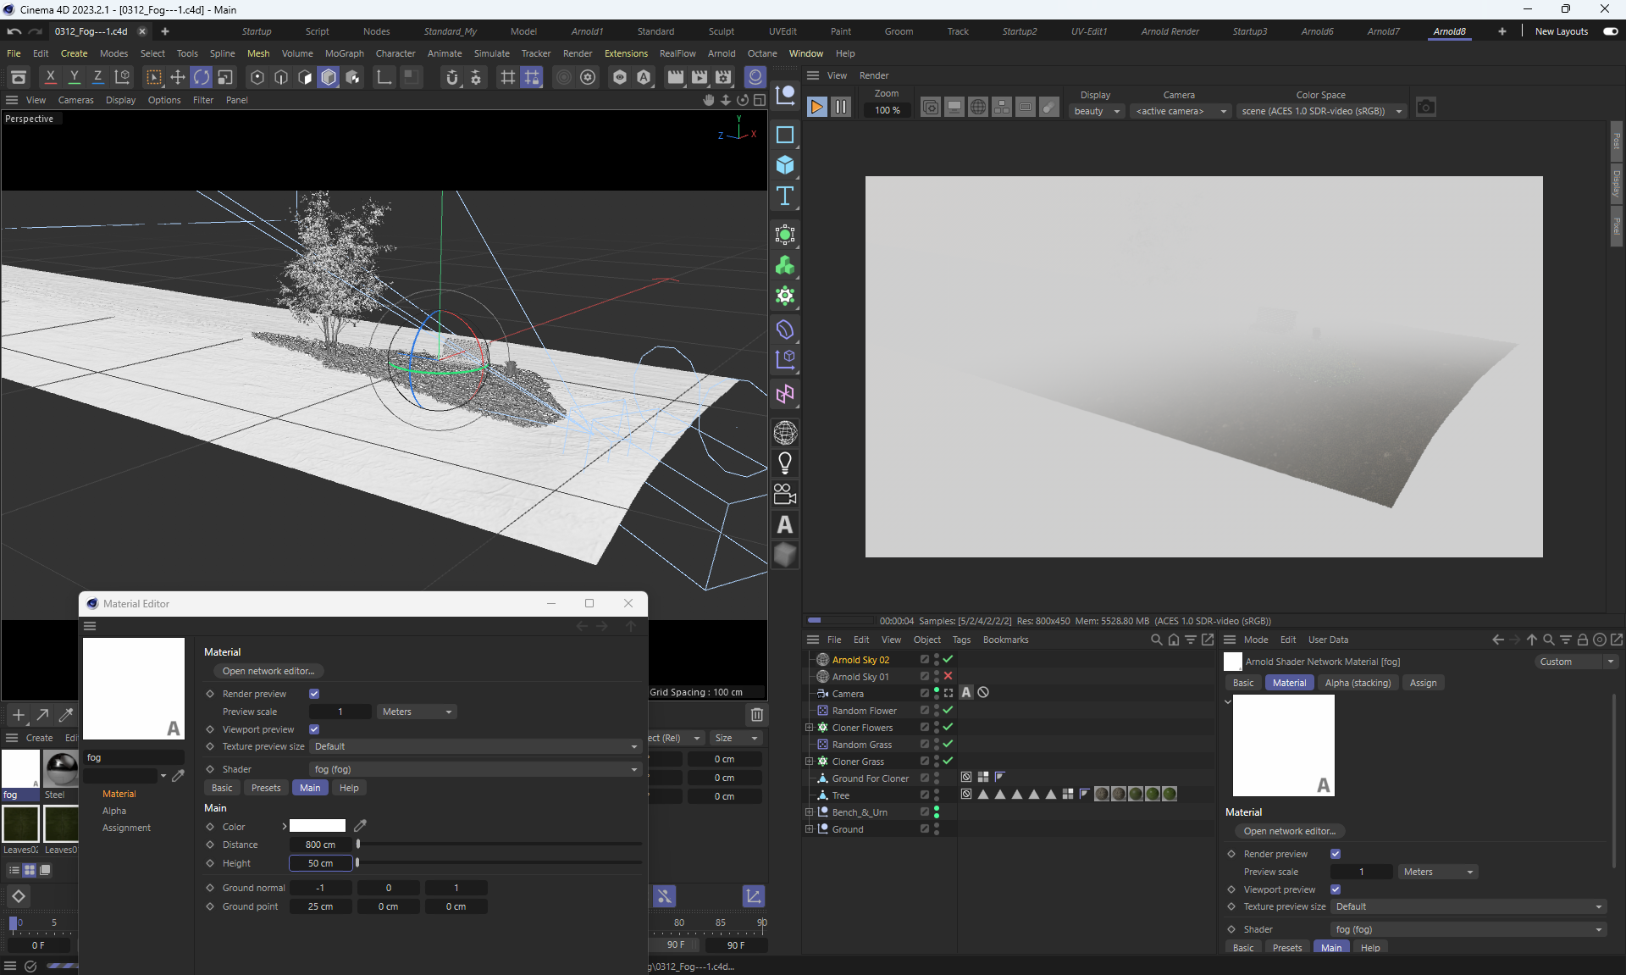Click the Text spline tool icon
The height and width of the screenshot is (975, 1626).
click(785, 197)
